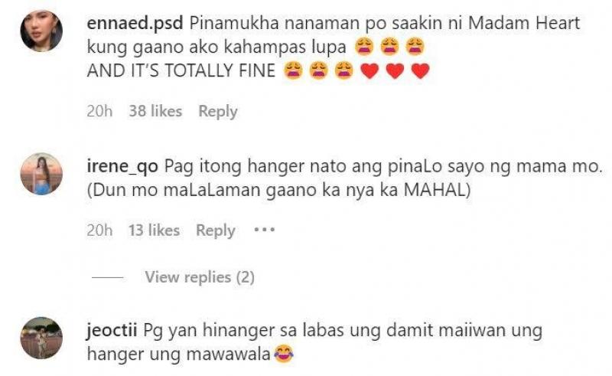This screenshot has height=376, width=612.
Task: Click the irene_qo username
Action: 122,167
